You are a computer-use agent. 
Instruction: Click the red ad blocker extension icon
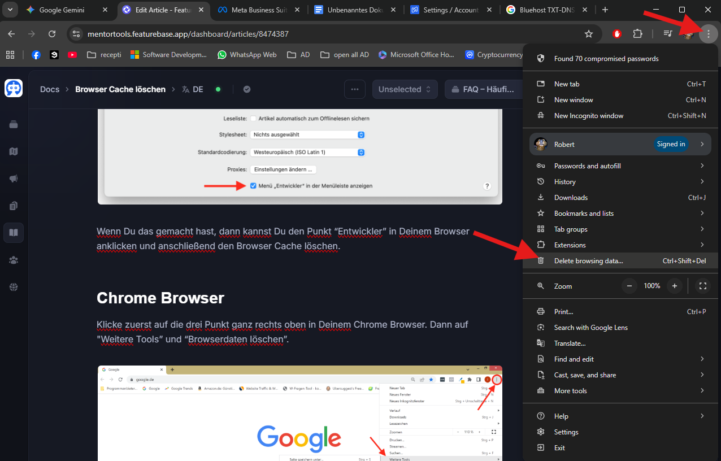point(618,34)
